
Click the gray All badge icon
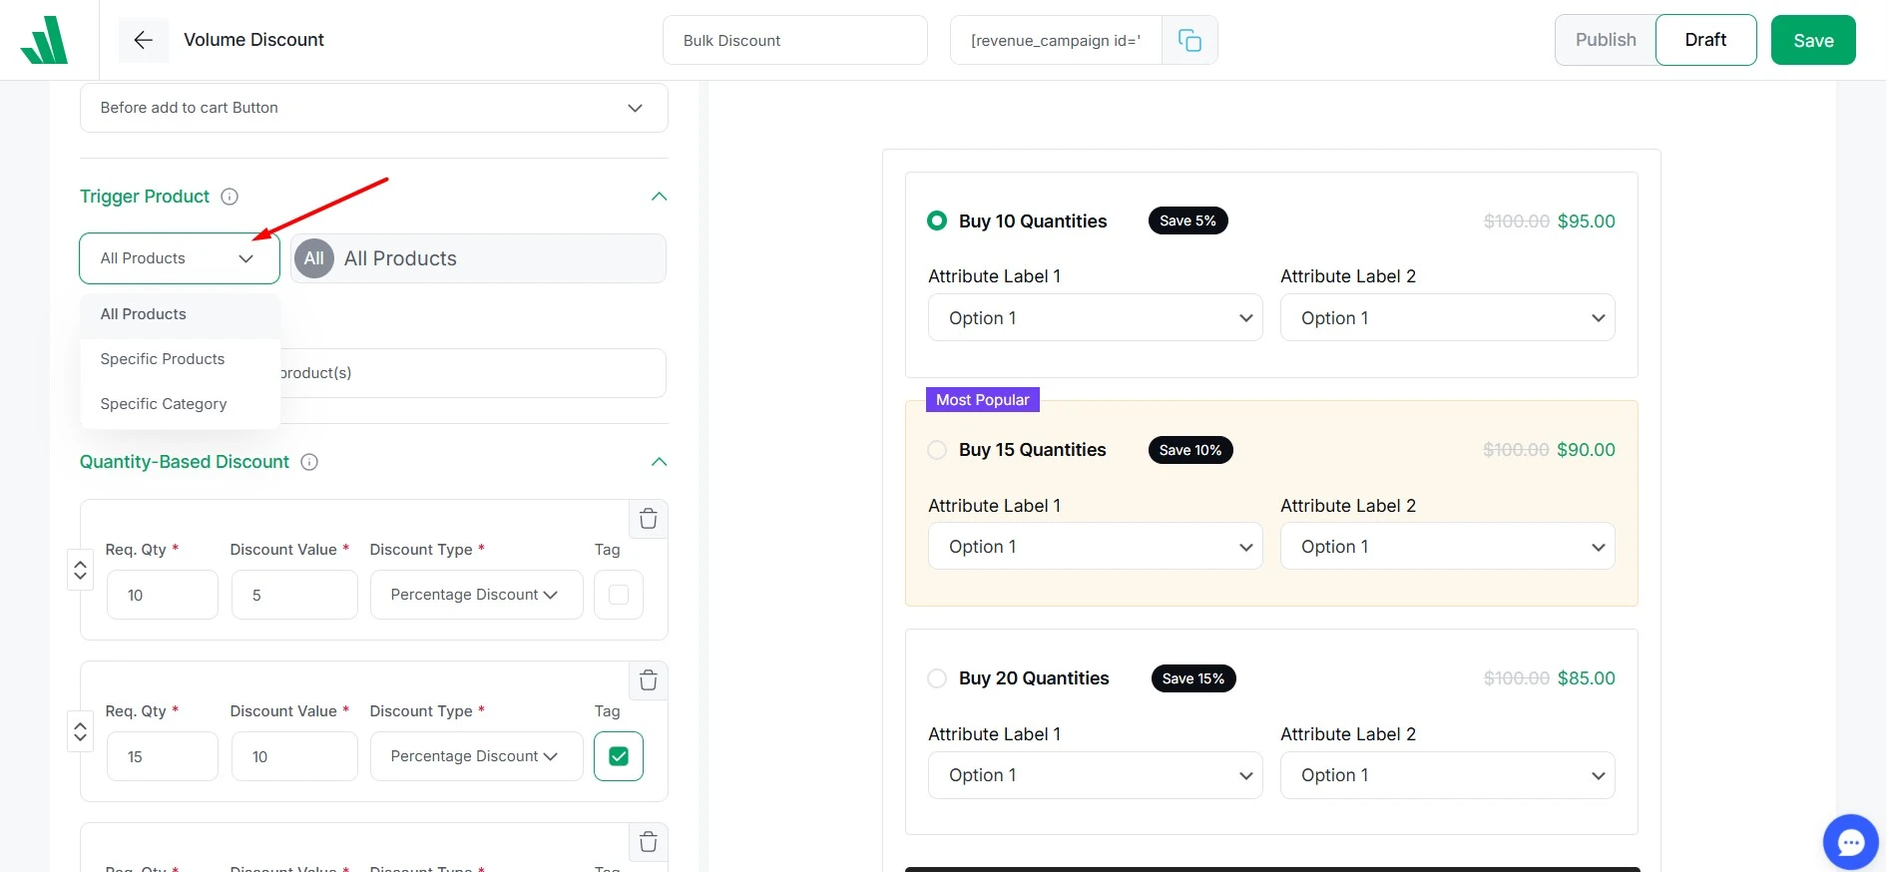click(x=314, y=258)
